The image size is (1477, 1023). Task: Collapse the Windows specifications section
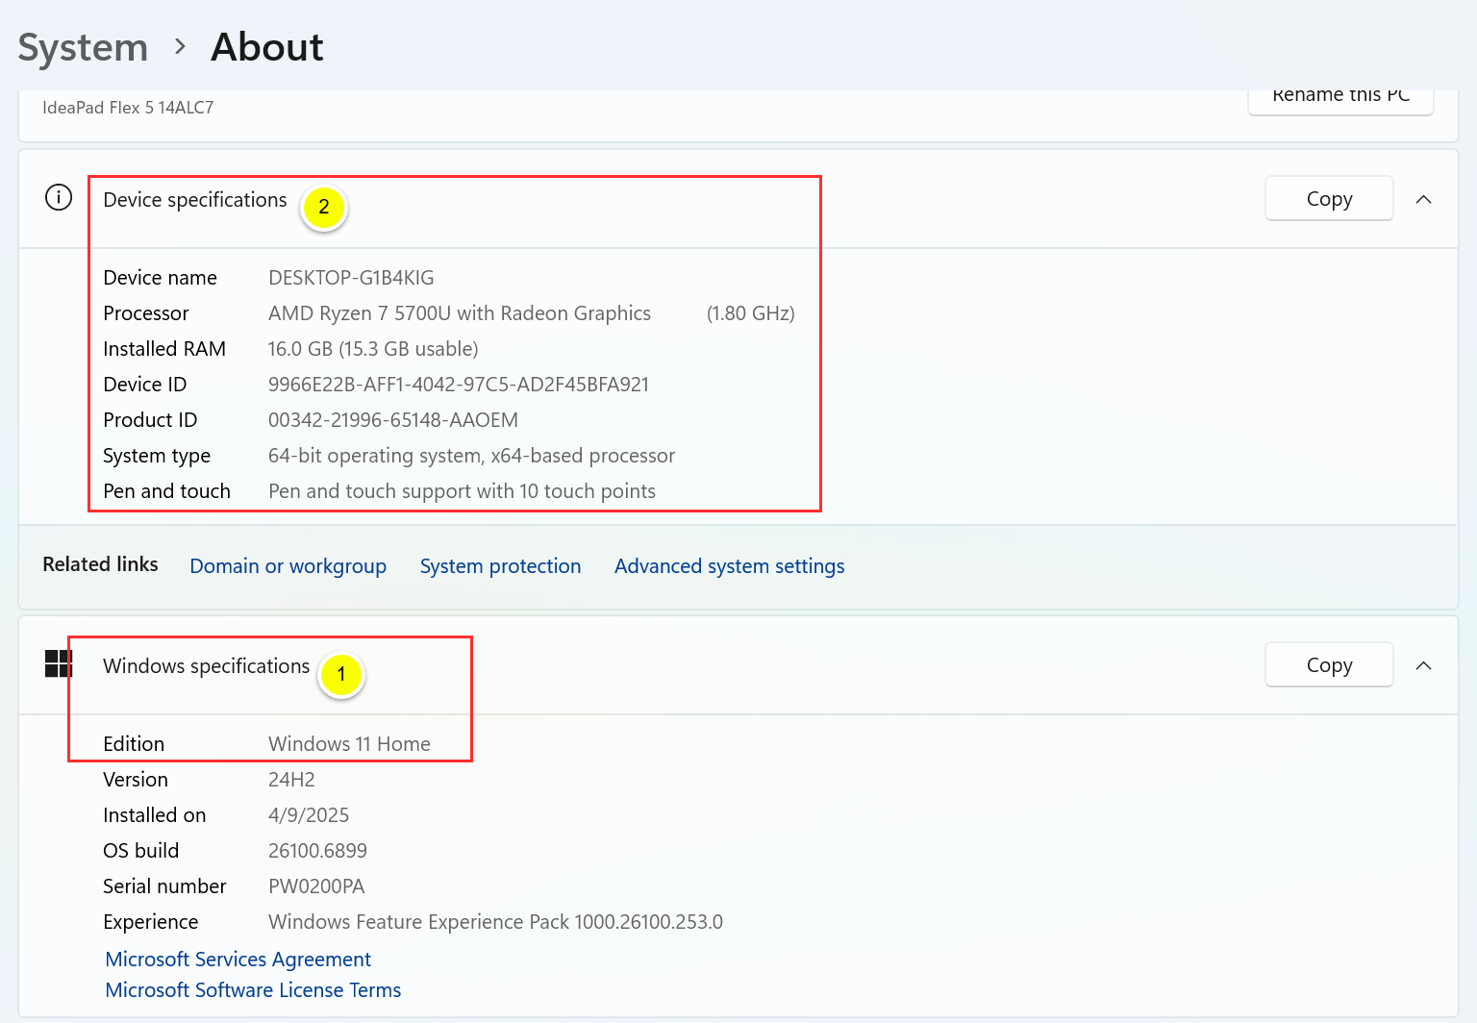tap(1423, 665)
